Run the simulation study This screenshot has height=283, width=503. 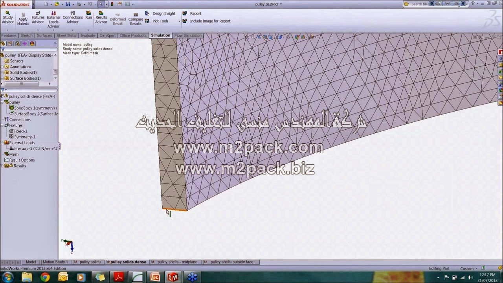click(88, 15)
